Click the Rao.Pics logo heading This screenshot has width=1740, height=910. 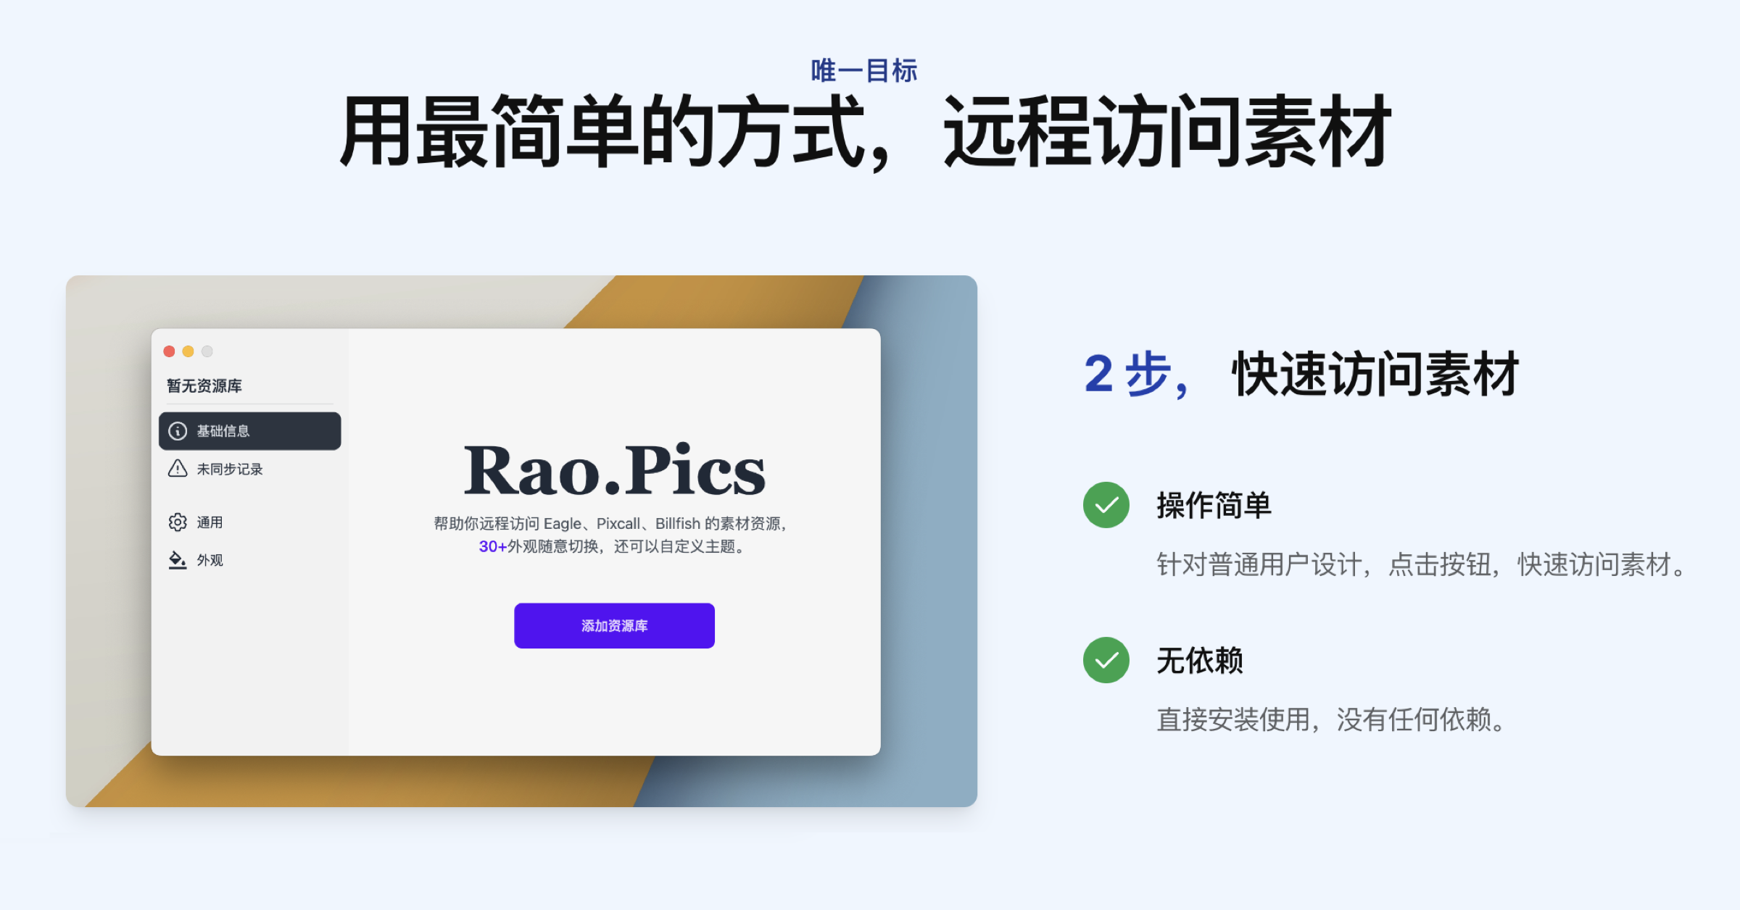[614, 469]
